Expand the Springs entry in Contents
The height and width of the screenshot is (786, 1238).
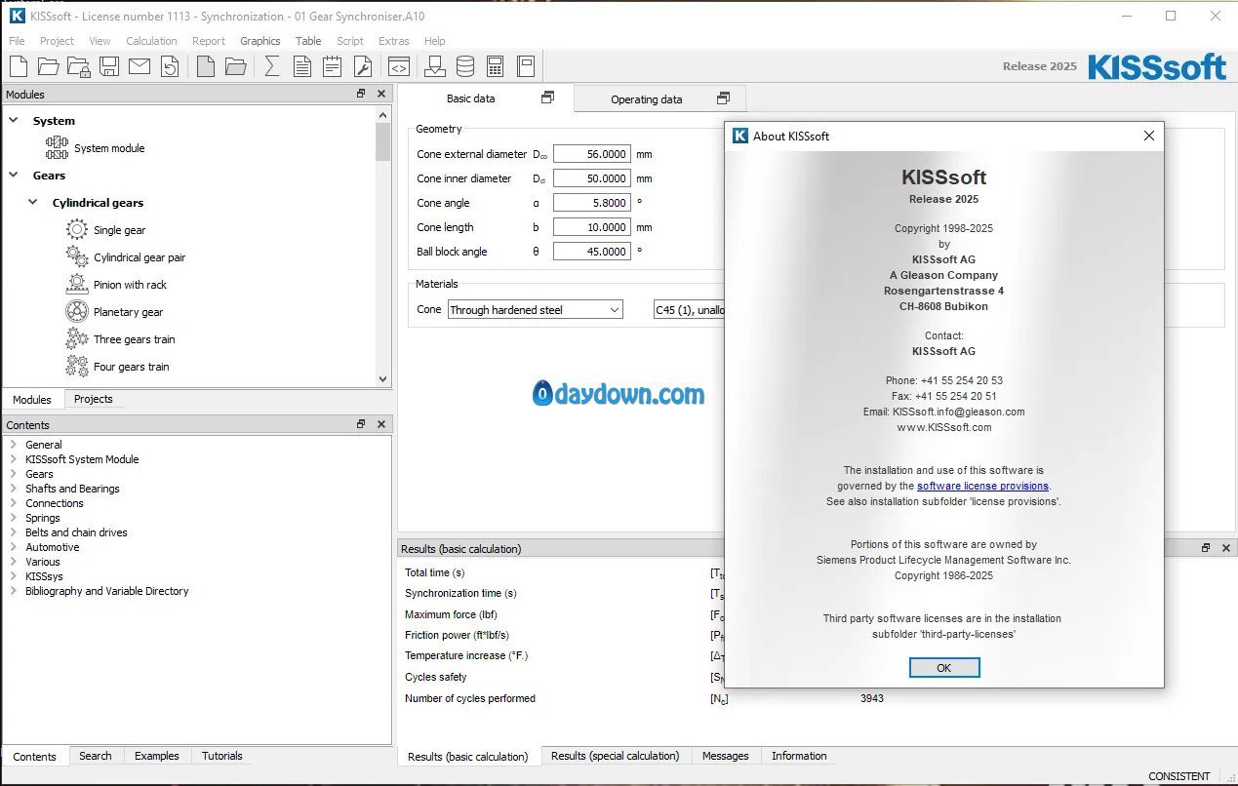[14, 518]
